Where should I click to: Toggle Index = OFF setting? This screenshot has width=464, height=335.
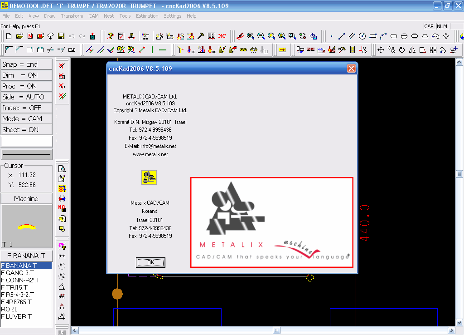point(26,108)
